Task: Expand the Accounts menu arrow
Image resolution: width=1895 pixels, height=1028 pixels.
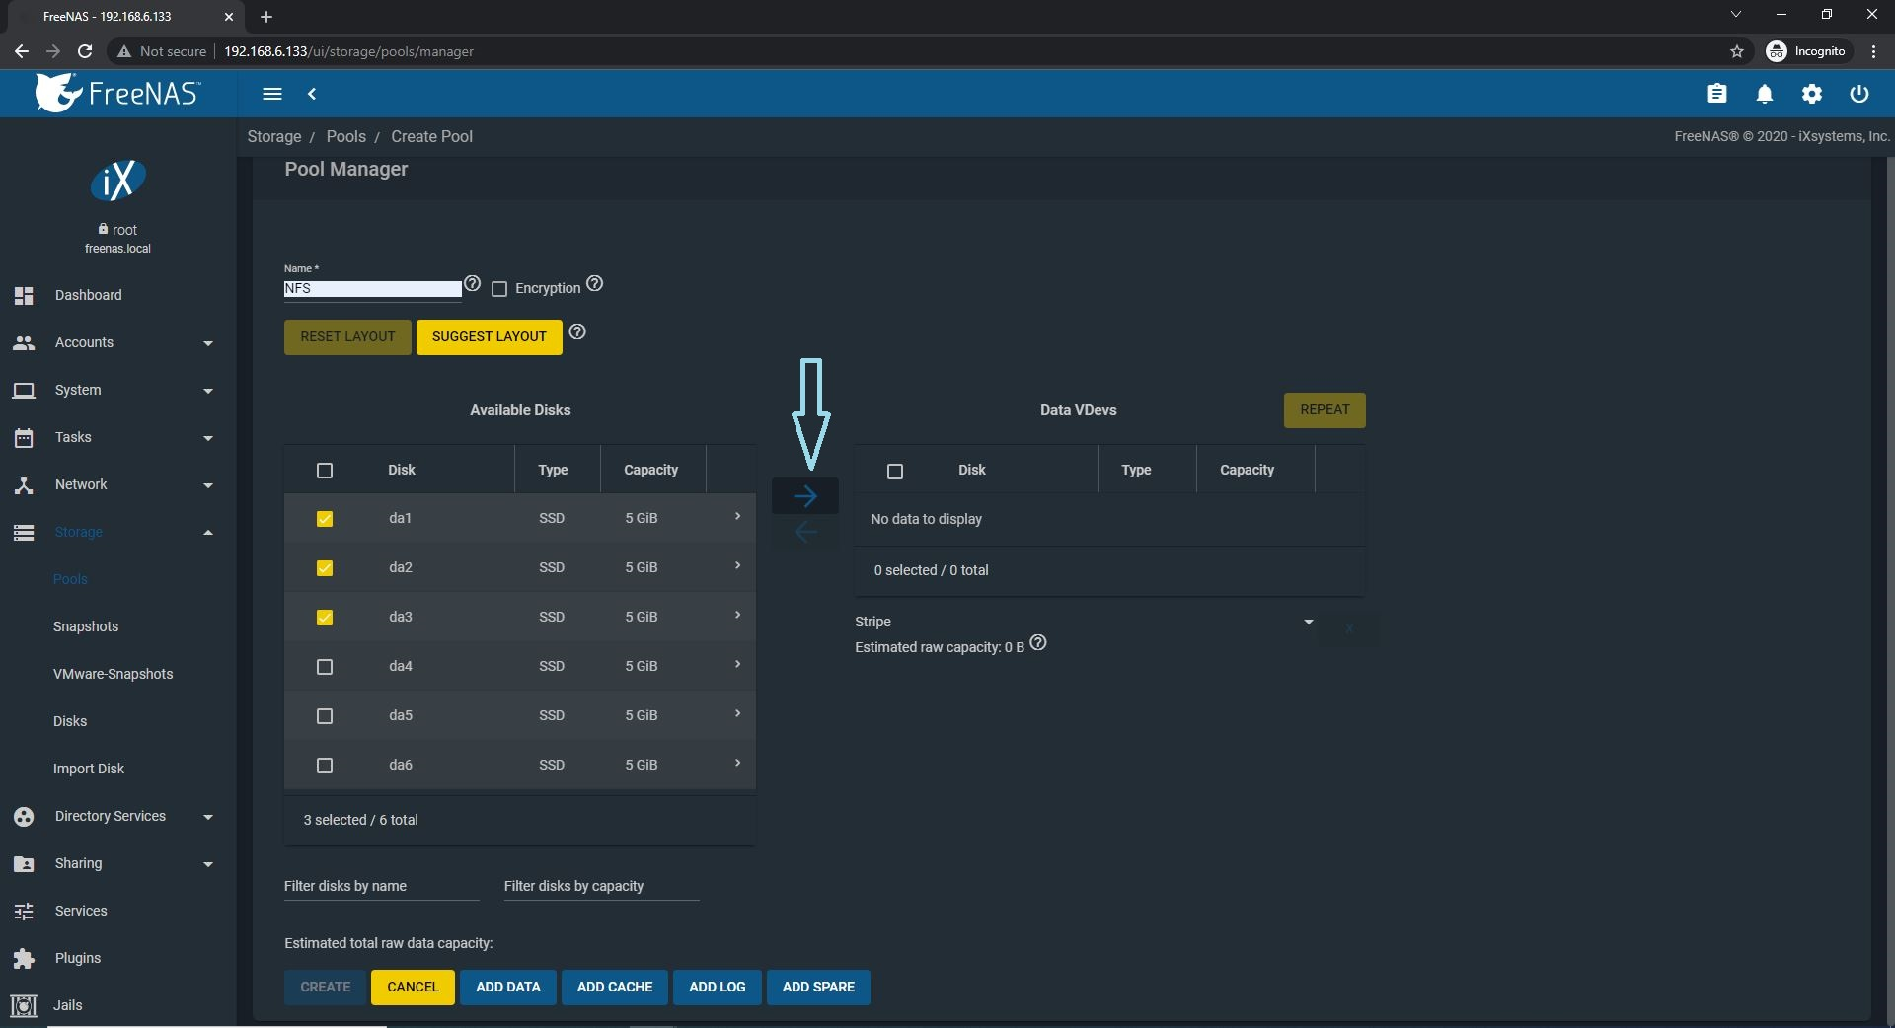Action: 208,343
